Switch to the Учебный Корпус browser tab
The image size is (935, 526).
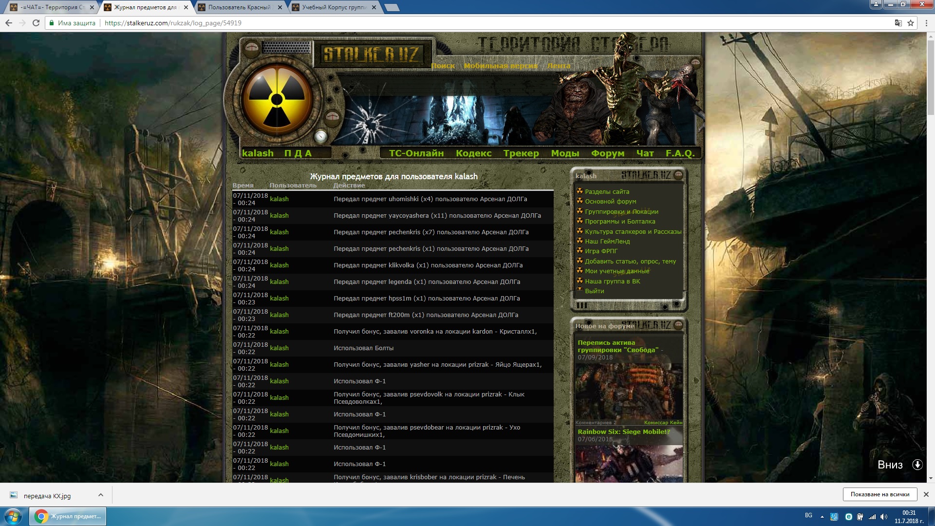point(334,7)
